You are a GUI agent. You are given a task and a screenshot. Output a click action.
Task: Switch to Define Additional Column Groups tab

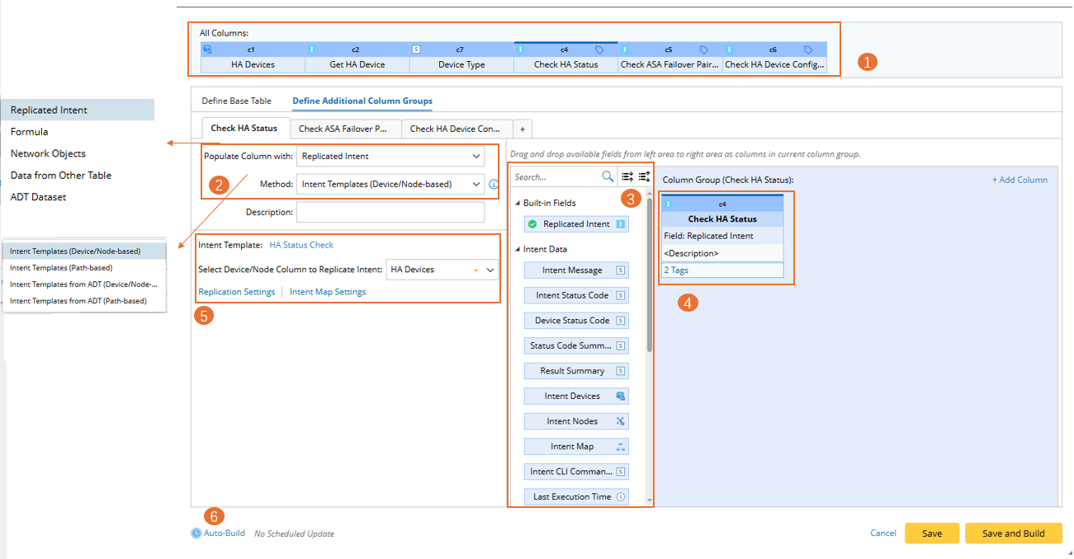362,101
